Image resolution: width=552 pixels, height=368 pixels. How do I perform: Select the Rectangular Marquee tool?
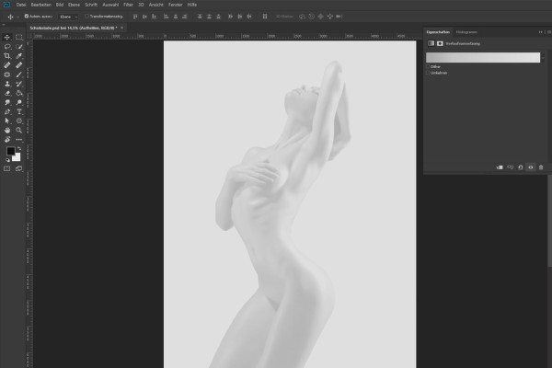[19, 38]
